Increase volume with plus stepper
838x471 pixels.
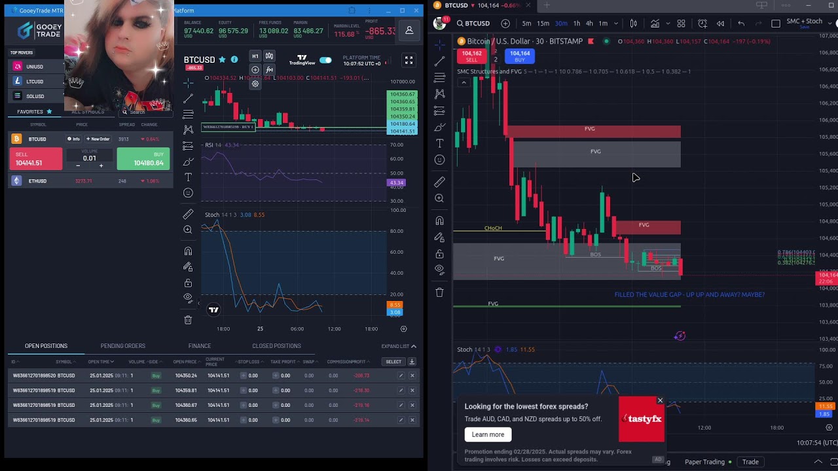(101, 166)
